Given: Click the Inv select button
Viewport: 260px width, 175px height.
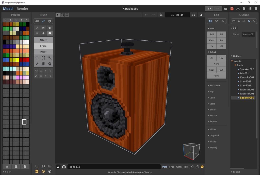Looking at the screenshot, I should (x=221, y=58).
